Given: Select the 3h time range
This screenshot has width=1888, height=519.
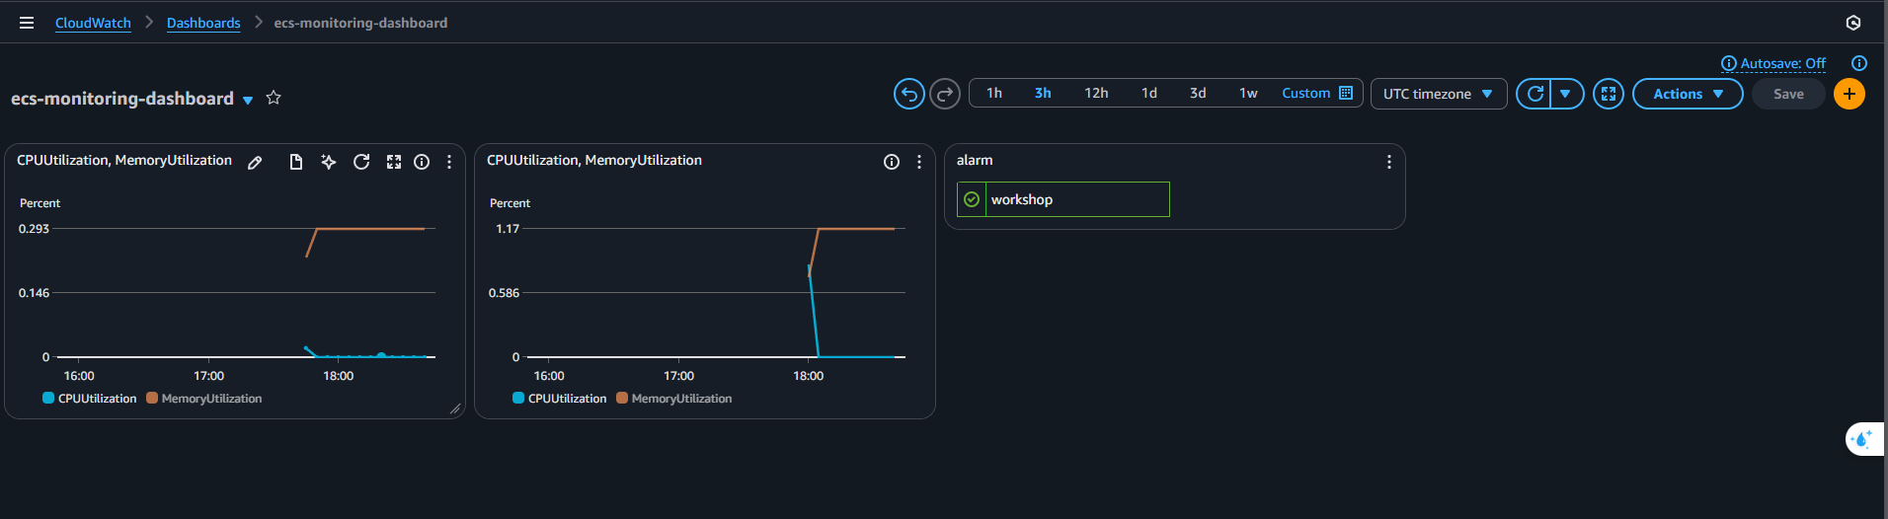Looking at the screenshot, I should (1043, 93).
